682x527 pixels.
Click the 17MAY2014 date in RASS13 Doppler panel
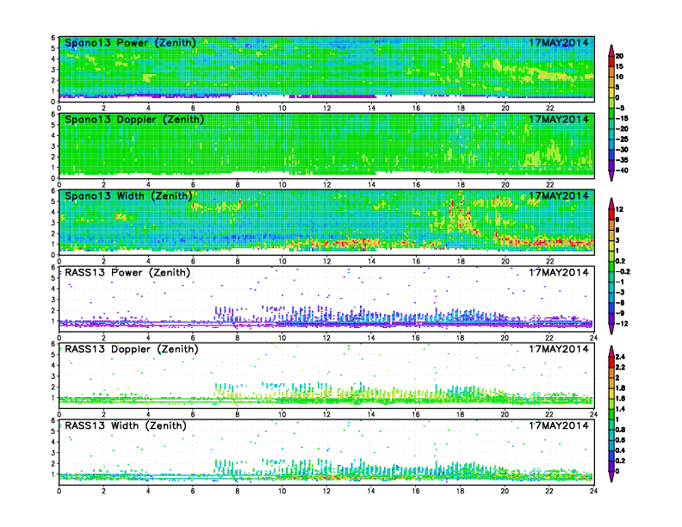click(x=559, y=349)
